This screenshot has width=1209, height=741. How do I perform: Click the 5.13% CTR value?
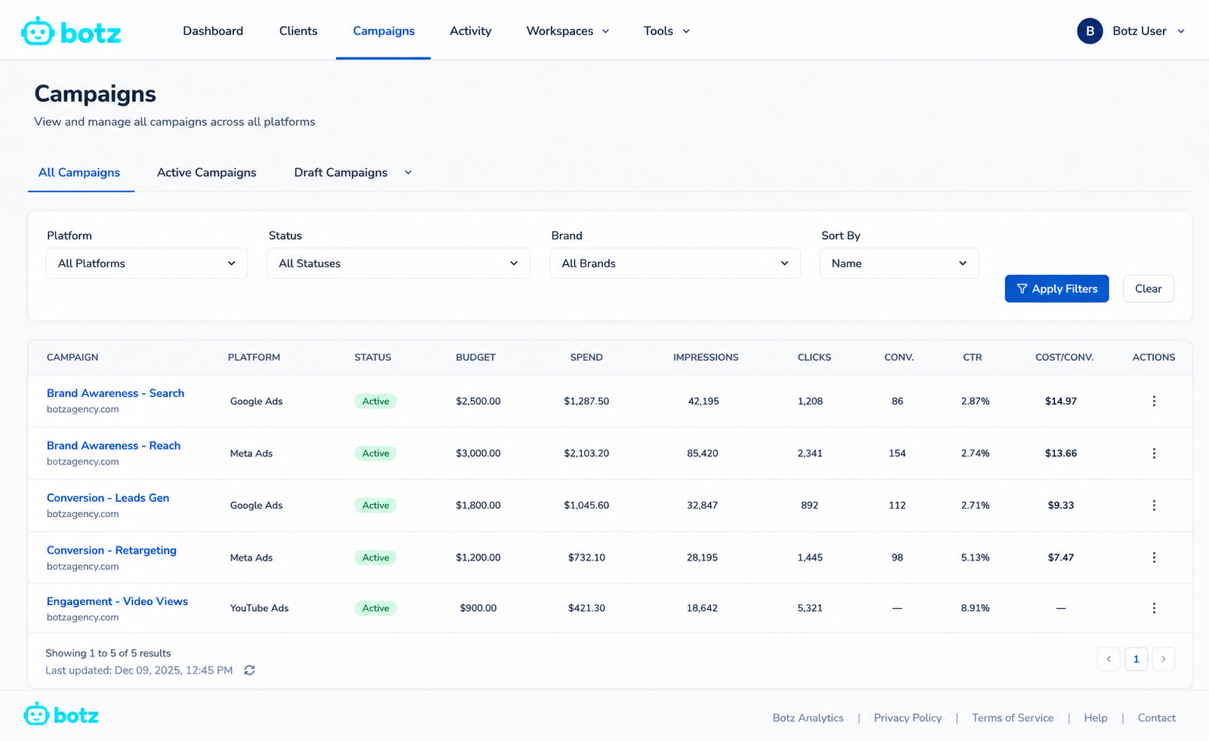975,558
